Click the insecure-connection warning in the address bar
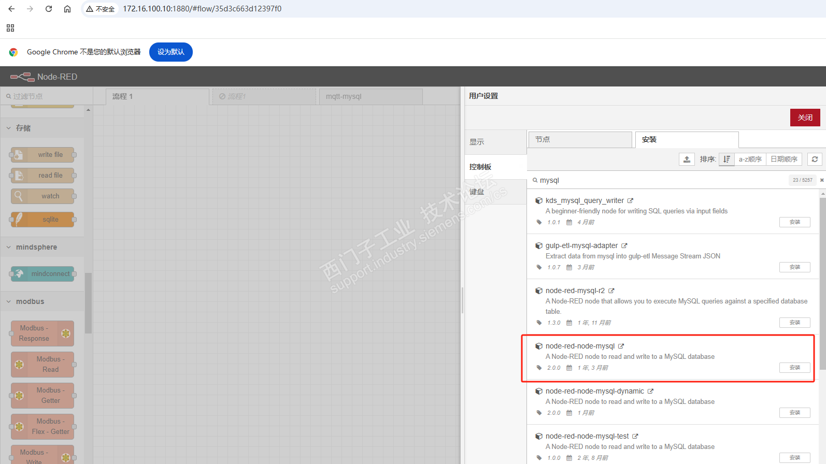Image resolution: width=826 pixels, height=464 pixels. (x=101, y=9)
